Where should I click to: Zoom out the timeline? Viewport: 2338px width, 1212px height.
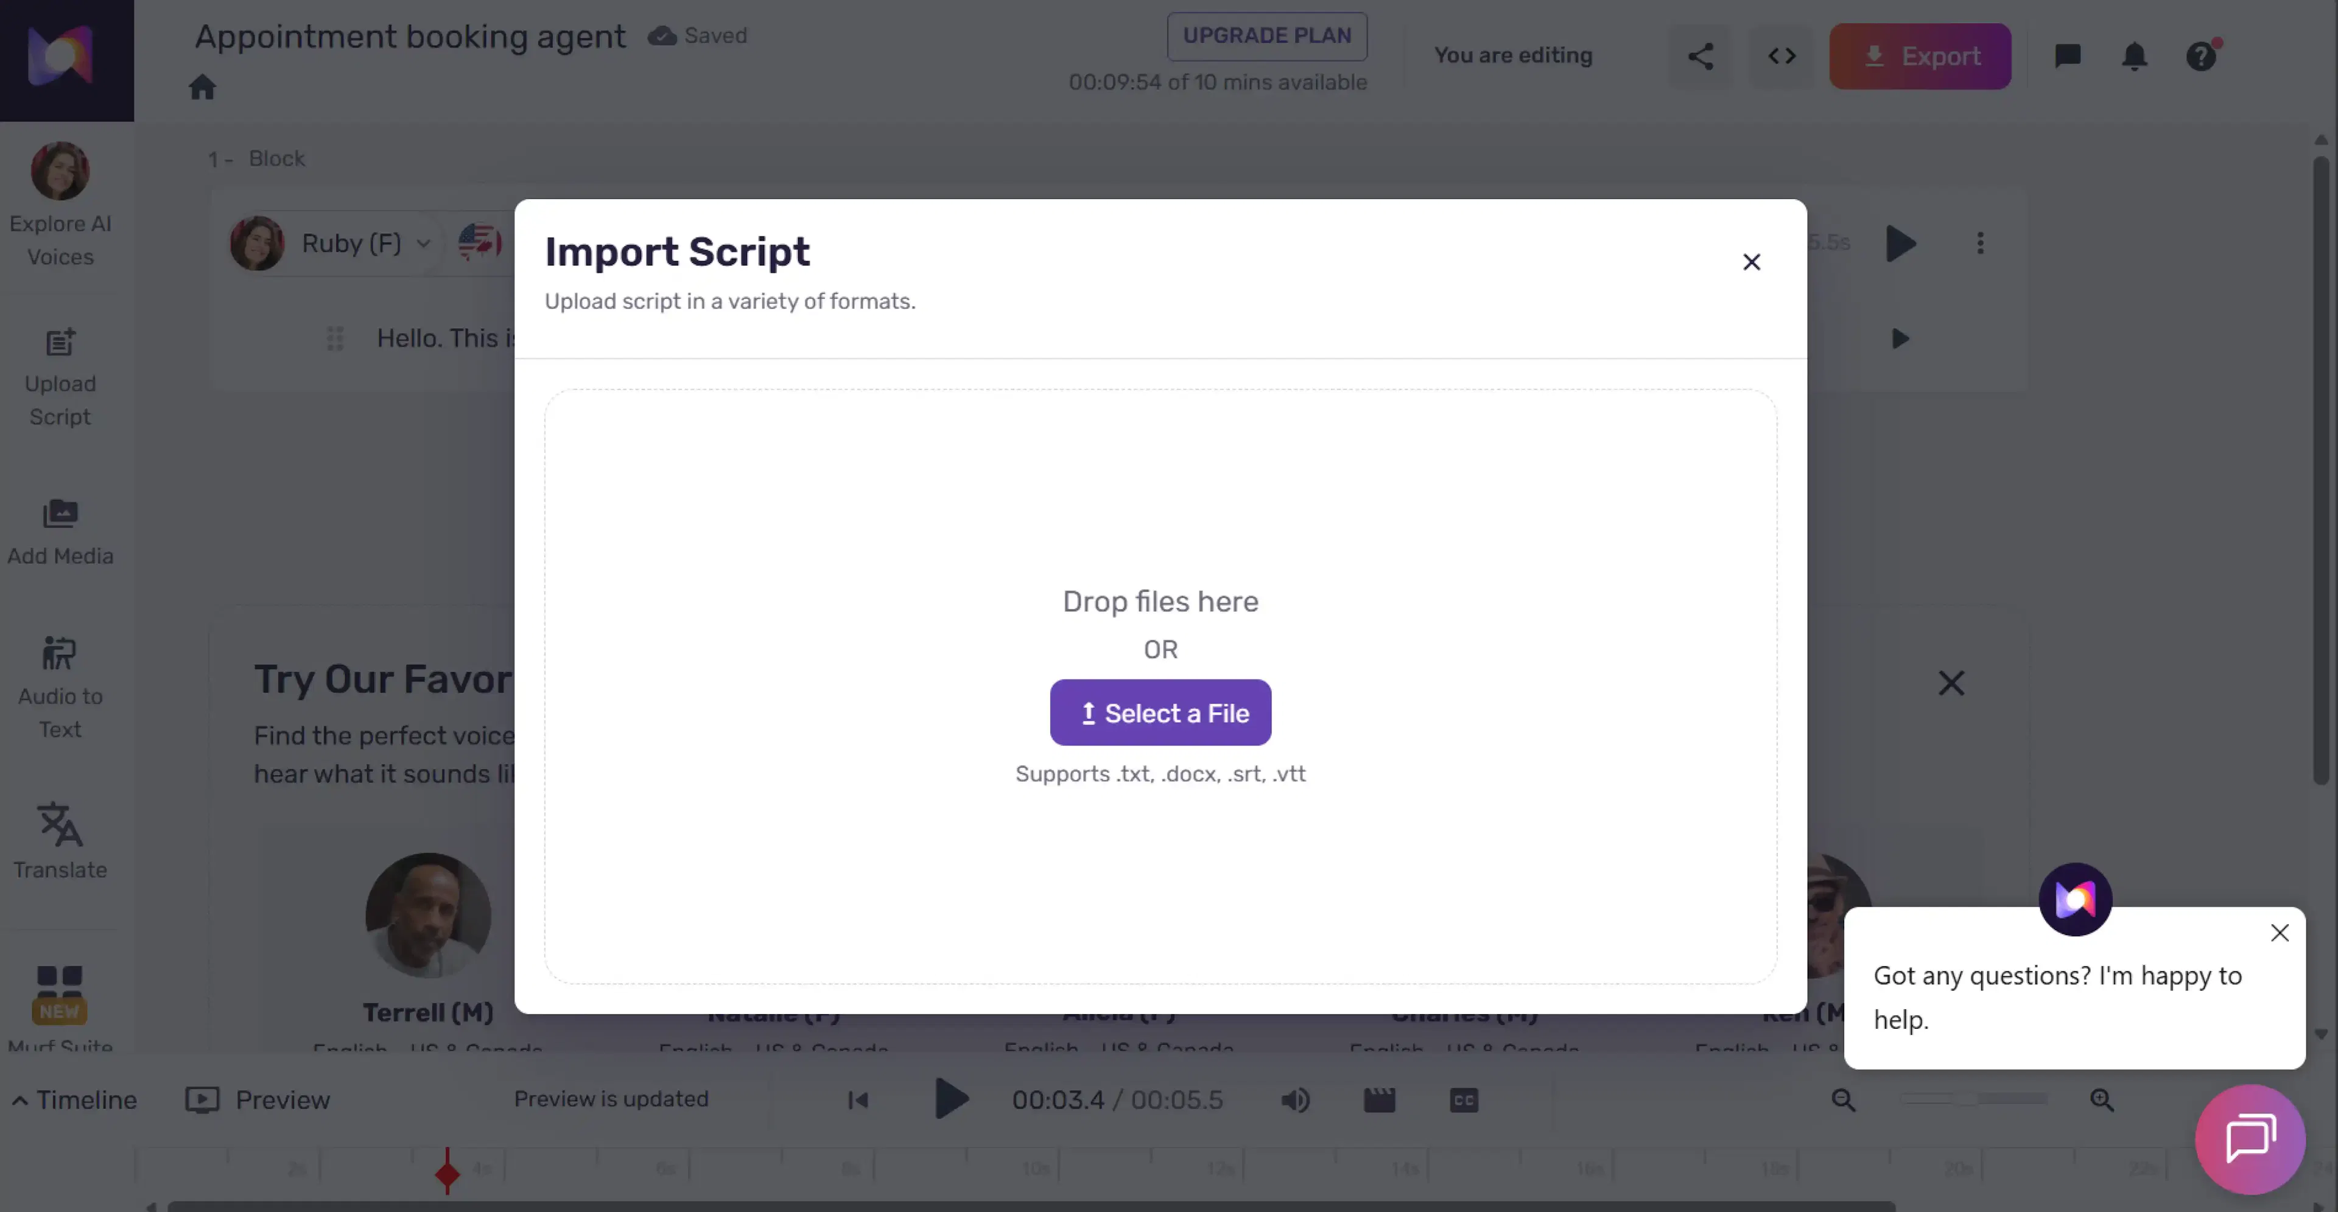[x=1844, y=1101]
